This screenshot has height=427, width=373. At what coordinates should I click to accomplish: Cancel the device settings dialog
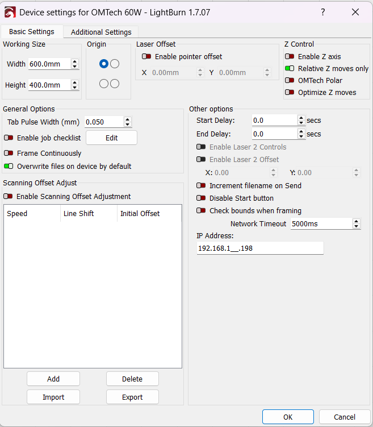pos(345,417)
